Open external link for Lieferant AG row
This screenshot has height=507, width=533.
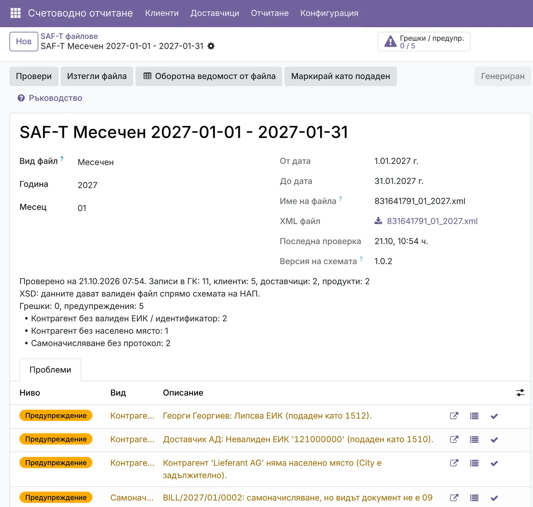click(x=454, y=463)
